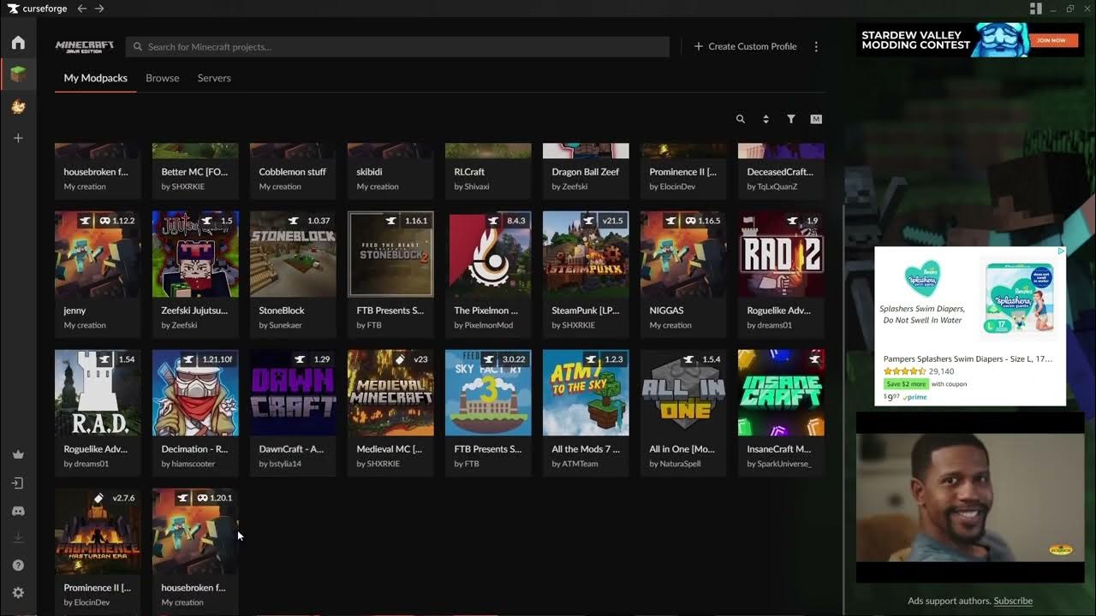Viewport: 1096px width, 616px height.
Task: Select the Minecraft grass block game icon
Action: [x=18, y=75]
